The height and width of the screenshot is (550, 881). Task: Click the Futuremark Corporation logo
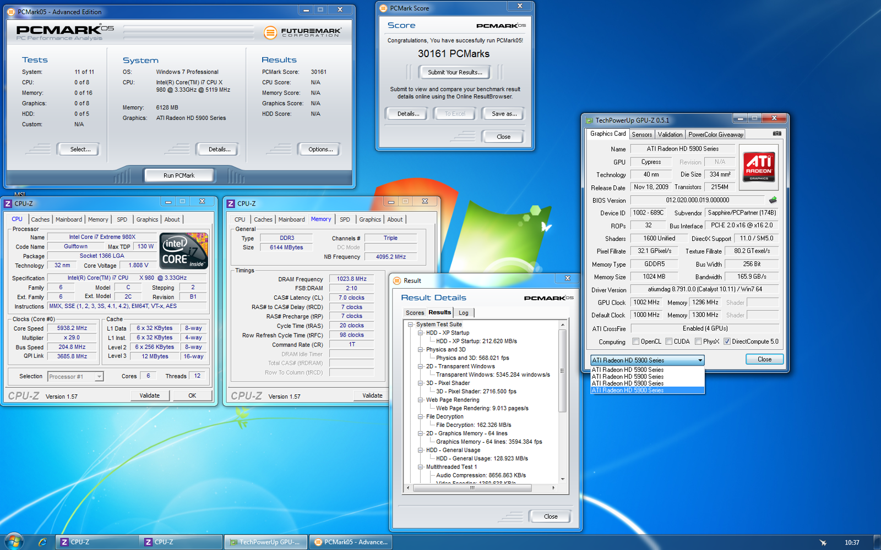tap(302, 32)
